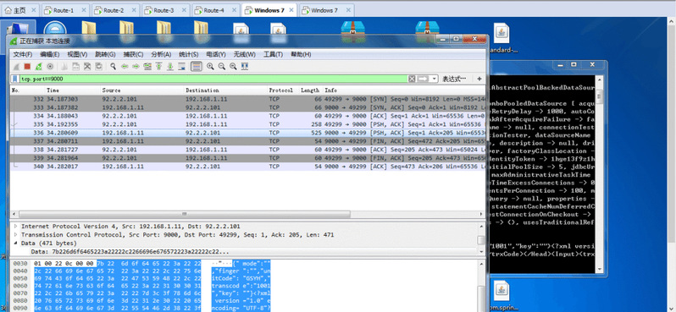
Task: Go forward to next packet
Action: [136, 67]
